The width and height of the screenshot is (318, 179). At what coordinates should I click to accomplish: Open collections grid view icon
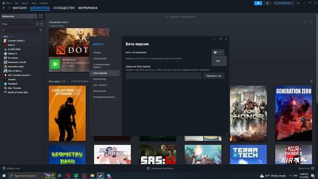(x=41, y=16)
